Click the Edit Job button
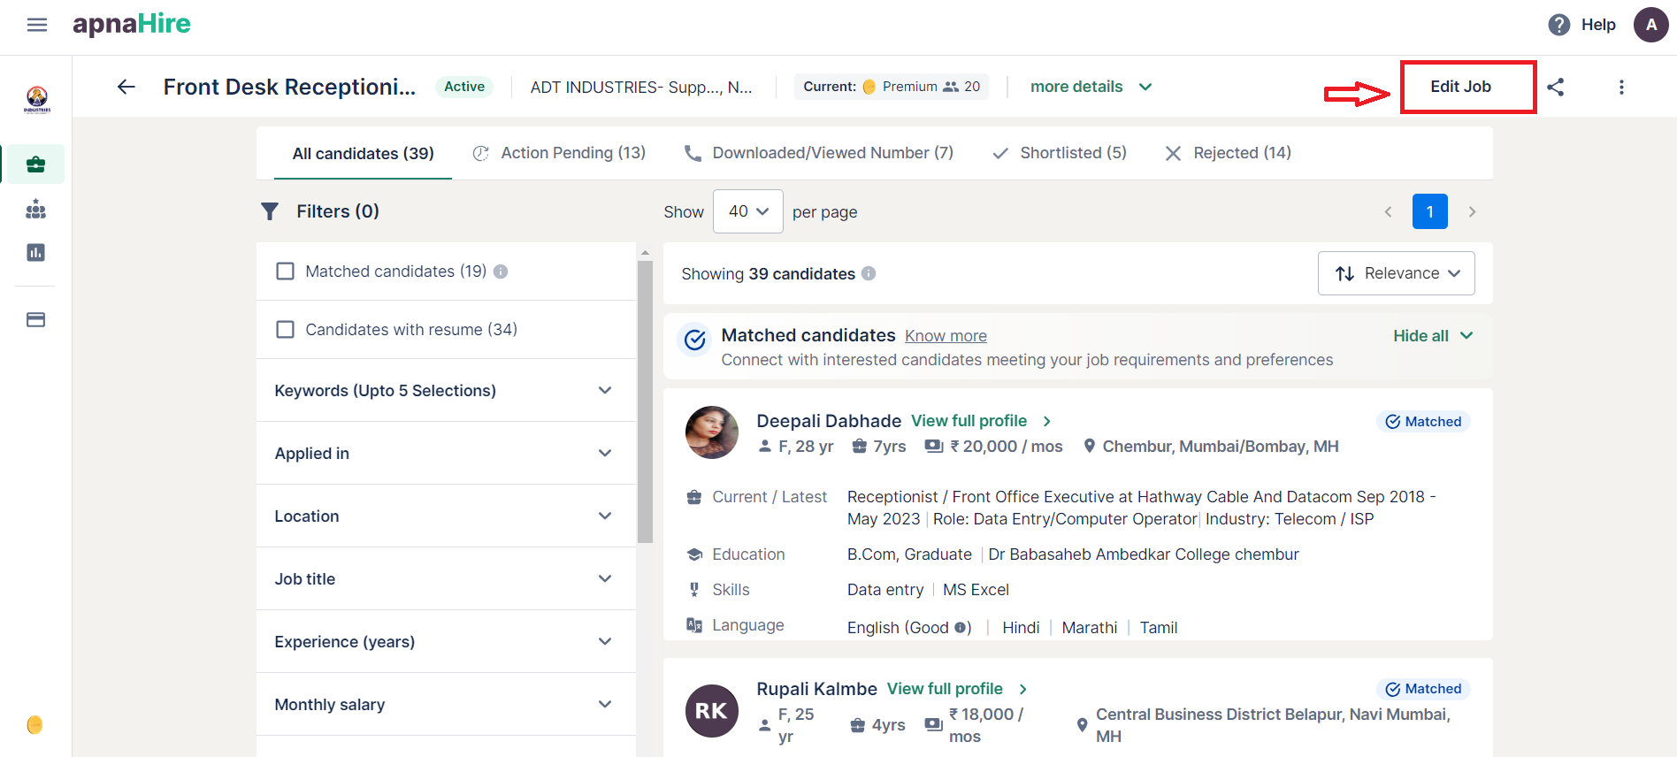Image resolution: width=1677 pixels, height=757 pixels. coord(1460,87)
